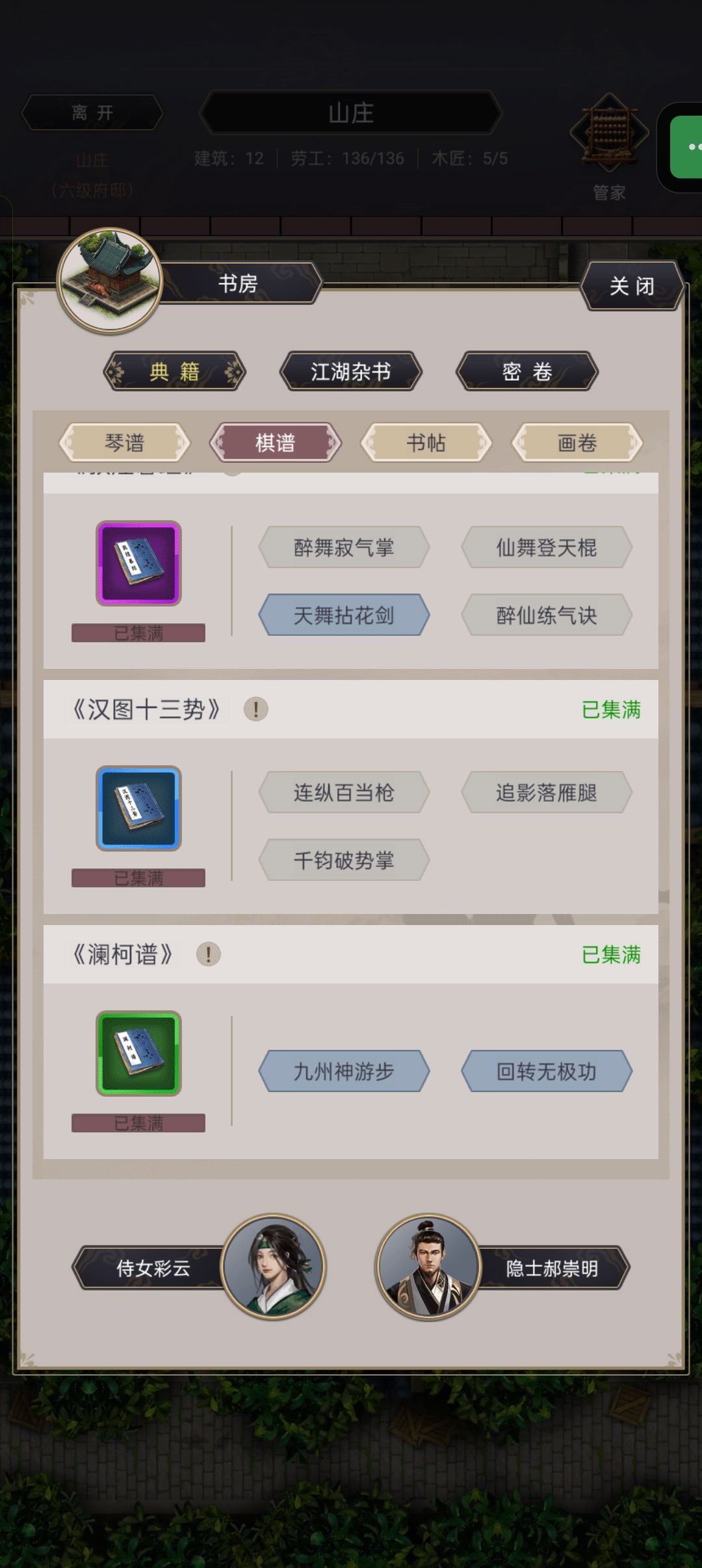Choose the 连纵百当枪 skill
This screenshot has height=1568, width=702.
tap(344, 792)
